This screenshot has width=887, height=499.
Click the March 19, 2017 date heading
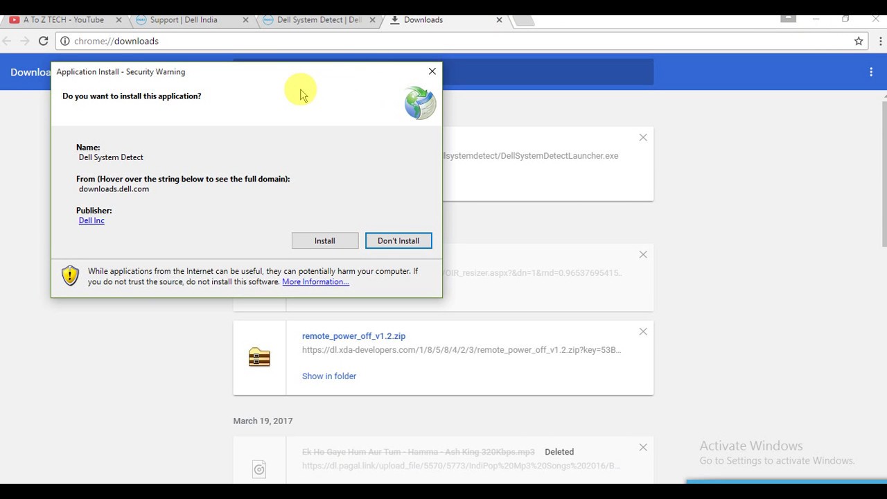(263, 421)
